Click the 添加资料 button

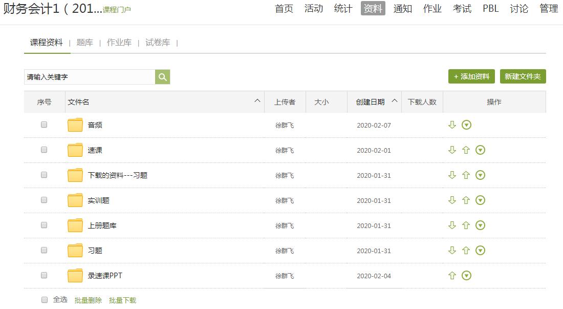tap(471, 76)
